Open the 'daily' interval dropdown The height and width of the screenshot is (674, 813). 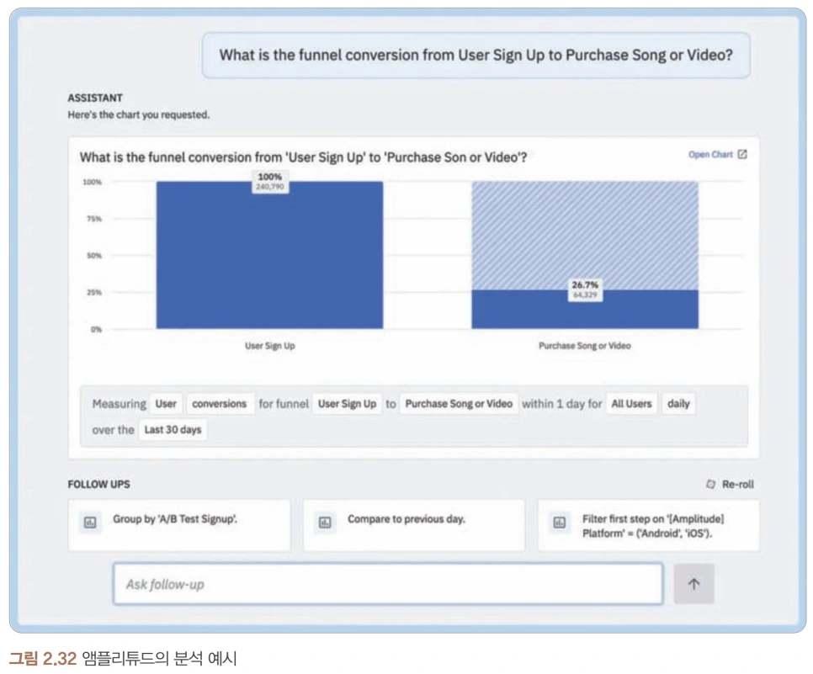click(x=678, y=404)
